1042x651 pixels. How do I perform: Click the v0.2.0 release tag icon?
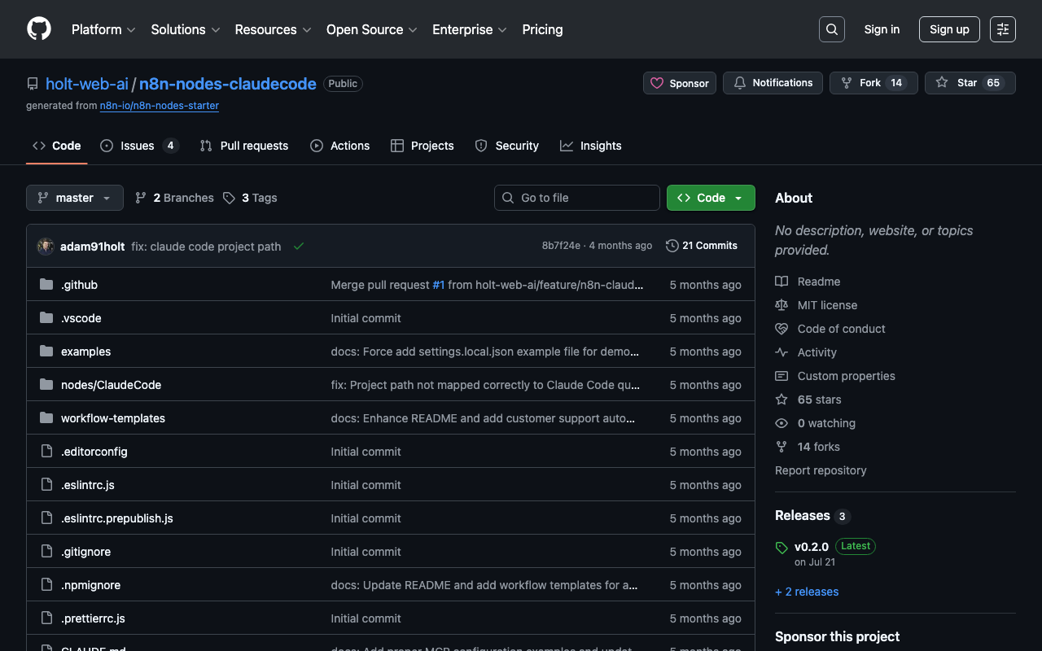click(x=781, y=548)
